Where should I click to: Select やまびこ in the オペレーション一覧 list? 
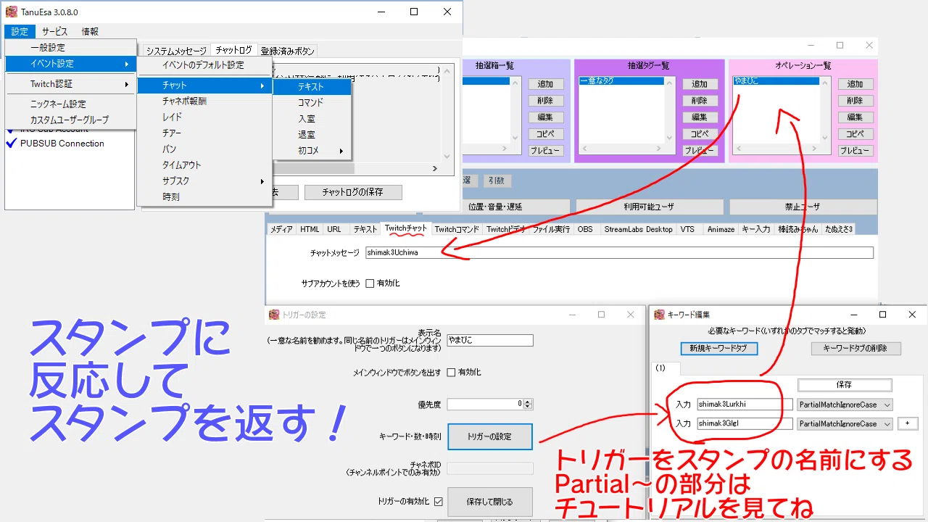coord(776,81)
